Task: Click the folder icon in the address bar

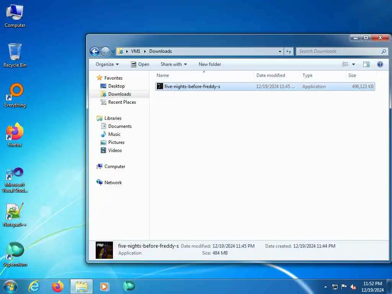Action: (120, 51)
